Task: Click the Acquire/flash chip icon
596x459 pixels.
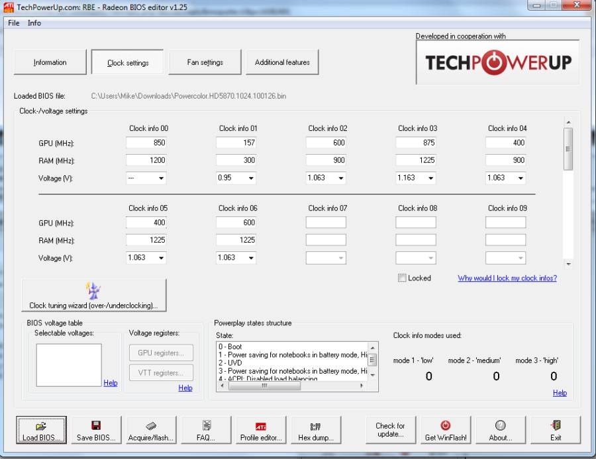Action: (151, 426)
